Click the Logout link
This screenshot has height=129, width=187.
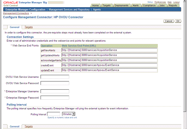pyautogui.click(x=177, y=2)
